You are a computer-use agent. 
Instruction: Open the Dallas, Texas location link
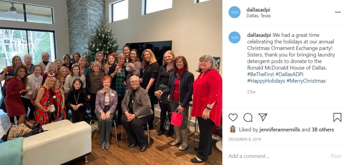[258, 16]
